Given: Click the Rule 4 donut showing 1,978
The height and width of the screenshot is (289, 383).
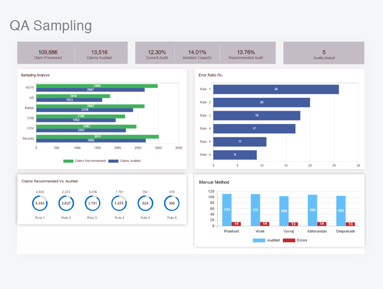Looking at the screenshot, I should pos(119,203).
